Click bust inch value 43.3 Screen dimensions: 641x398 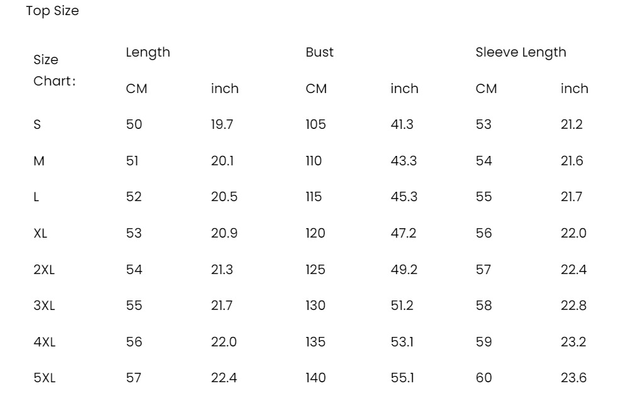403,162
